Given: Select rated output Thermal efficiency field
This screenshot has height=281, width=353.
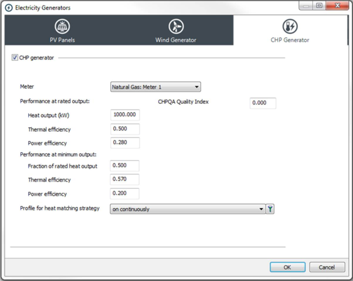Looking at the screenshot, I should (124, 129).
